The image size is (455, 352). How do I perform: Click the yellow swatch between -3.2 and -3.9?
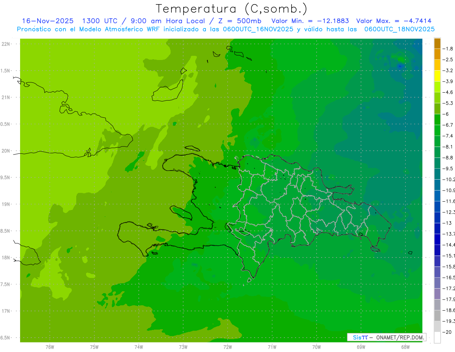(437, 76)
